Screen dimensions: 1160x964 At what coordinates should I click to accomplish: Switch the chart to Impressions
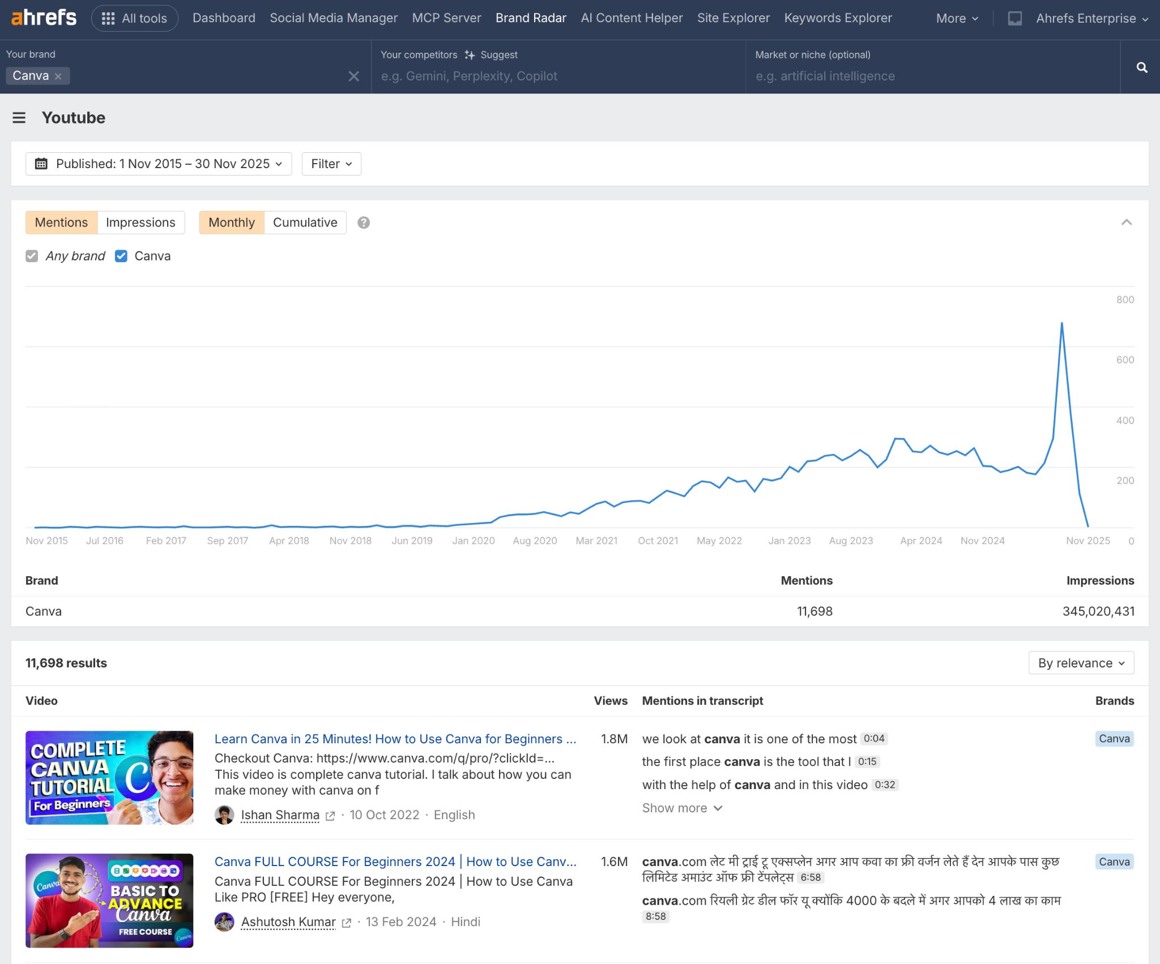[x=140, y=222]
